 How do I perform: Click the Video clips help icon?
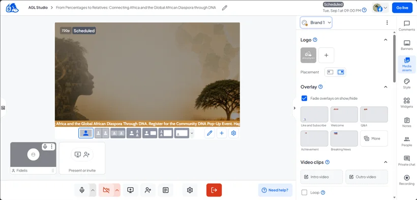click(327, 162)
